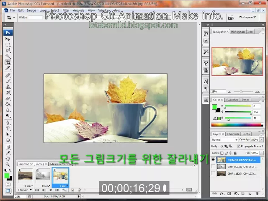Swap foreground and background colors
The image size is (268, 201).
tap(10, 170)
